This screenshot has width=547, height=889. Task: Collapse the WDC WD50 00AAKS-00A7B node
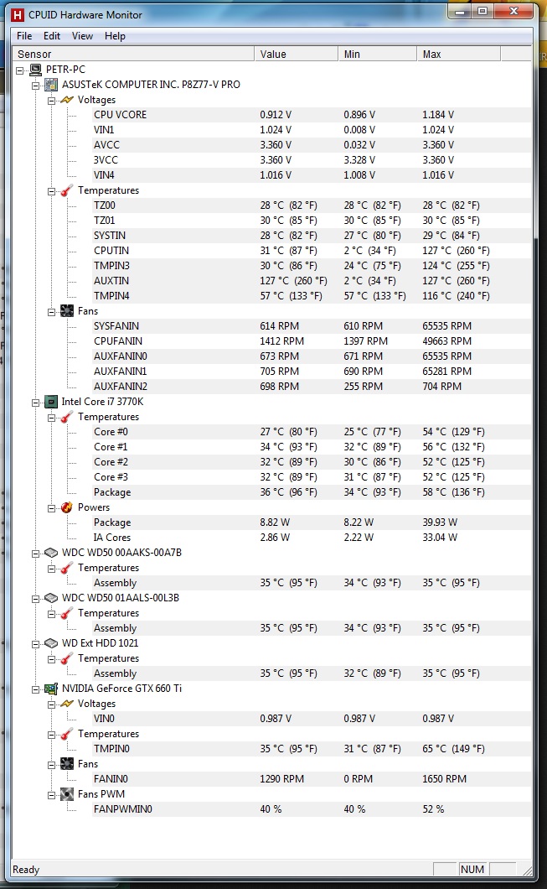pos(36,554)
